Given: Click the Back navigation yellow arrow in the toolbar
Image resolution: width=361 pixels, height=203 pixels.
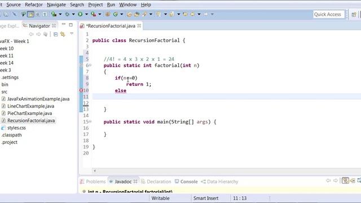Looking at the screenshot, I should 193,14.
